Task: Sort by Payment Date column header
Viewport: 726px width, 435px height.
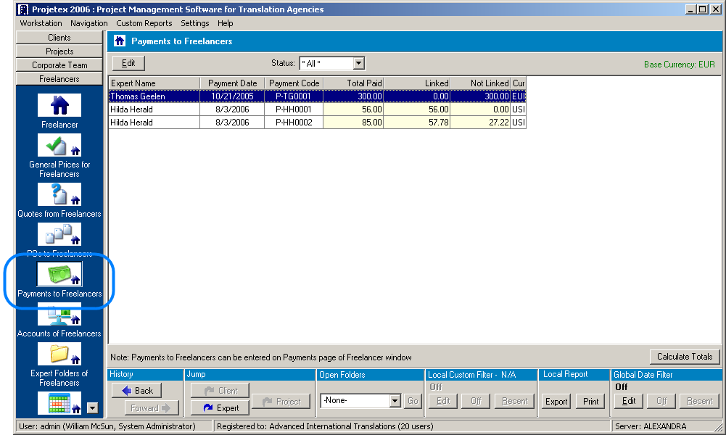Action: point(232,83)
